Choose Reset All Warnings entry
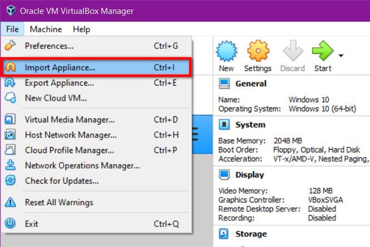The width and height of the screenshot is (370, 247). pyautogui.click(x=96, y=202)
